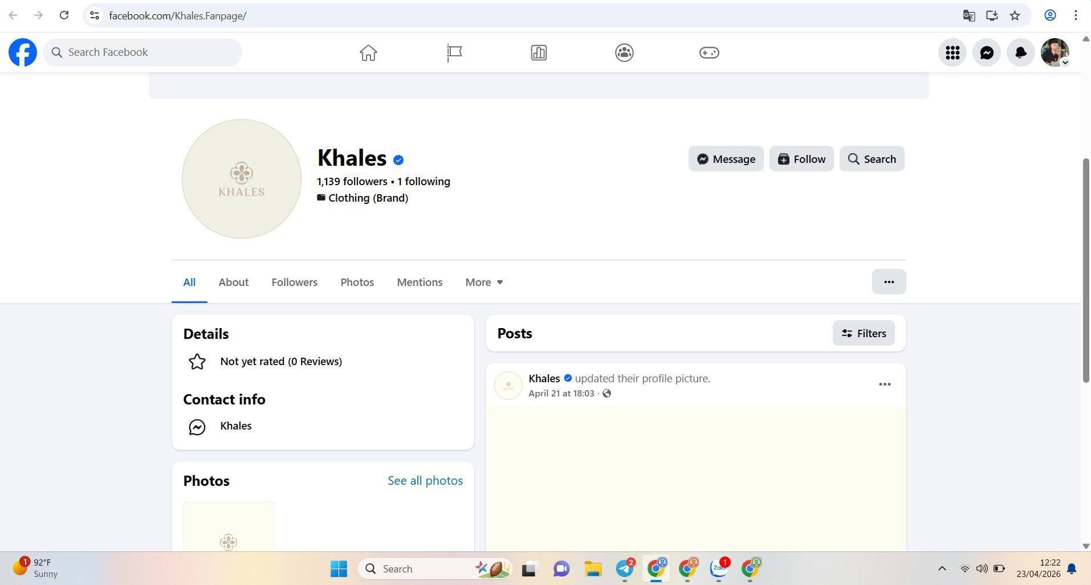Open the bar chart icon in Facebook's top navigation
1091x585 pixels.
coord(539,52)
